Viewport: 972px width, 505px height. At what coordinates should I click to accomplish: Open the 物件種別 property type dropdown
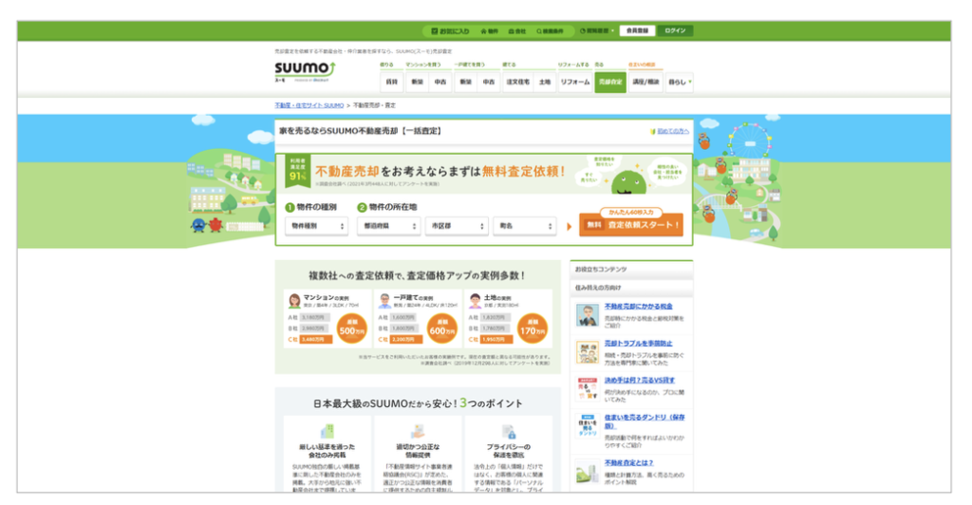tap(316, 226)
